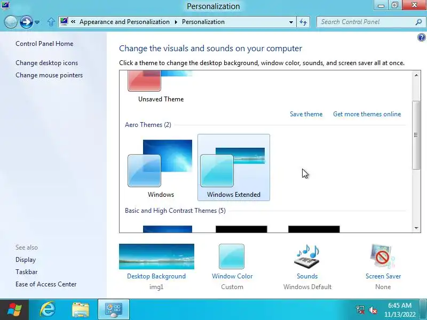Launch Internet Explorer from taskbar

pos(48,310)
